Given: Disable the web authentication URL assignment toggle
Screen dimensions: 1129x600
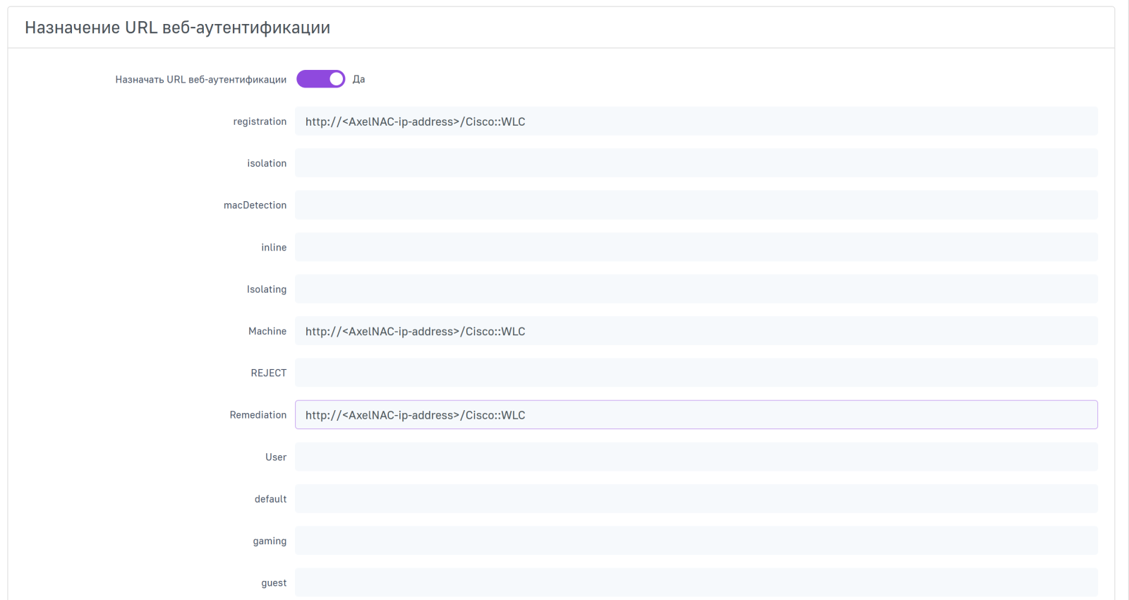Looking at the screenshot, I should pos(320,79).
